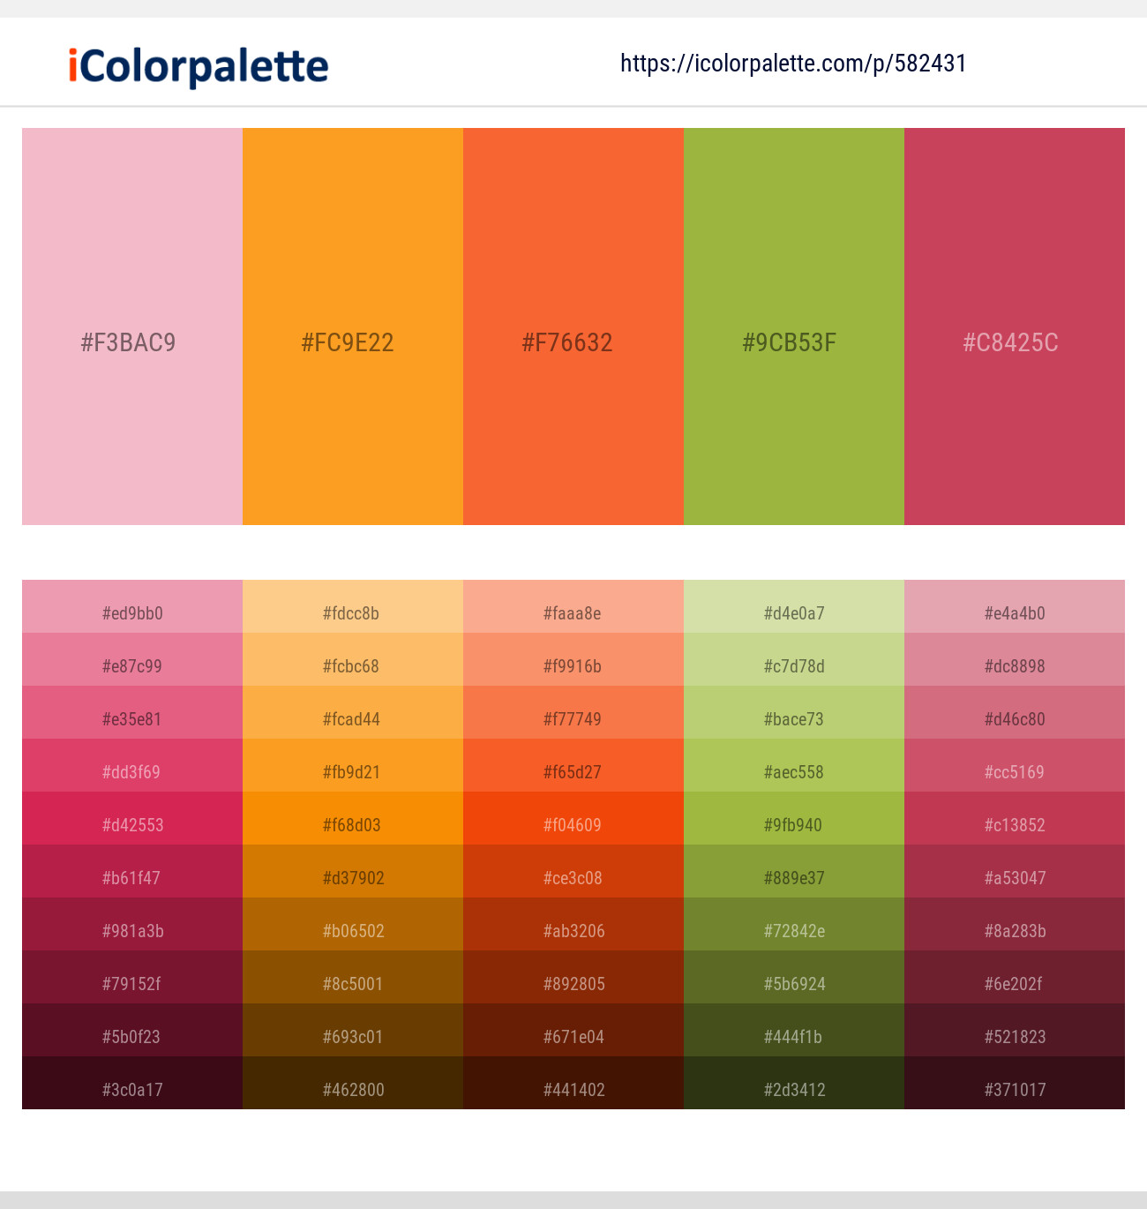Select the orange #FC9E22 main swatch
Image resolution: width=1147 pixels, height=1209 pixels.
(353, 327)
